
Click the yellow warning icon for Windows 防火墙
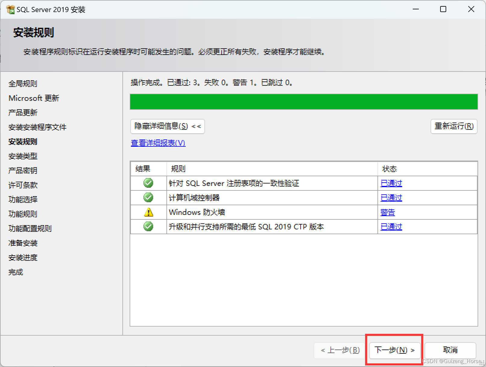(x=148, y=212)
